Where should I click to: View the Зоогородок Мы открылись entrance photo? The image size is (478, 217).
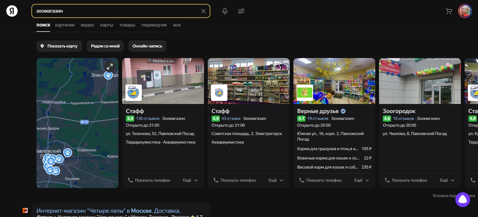420,81
